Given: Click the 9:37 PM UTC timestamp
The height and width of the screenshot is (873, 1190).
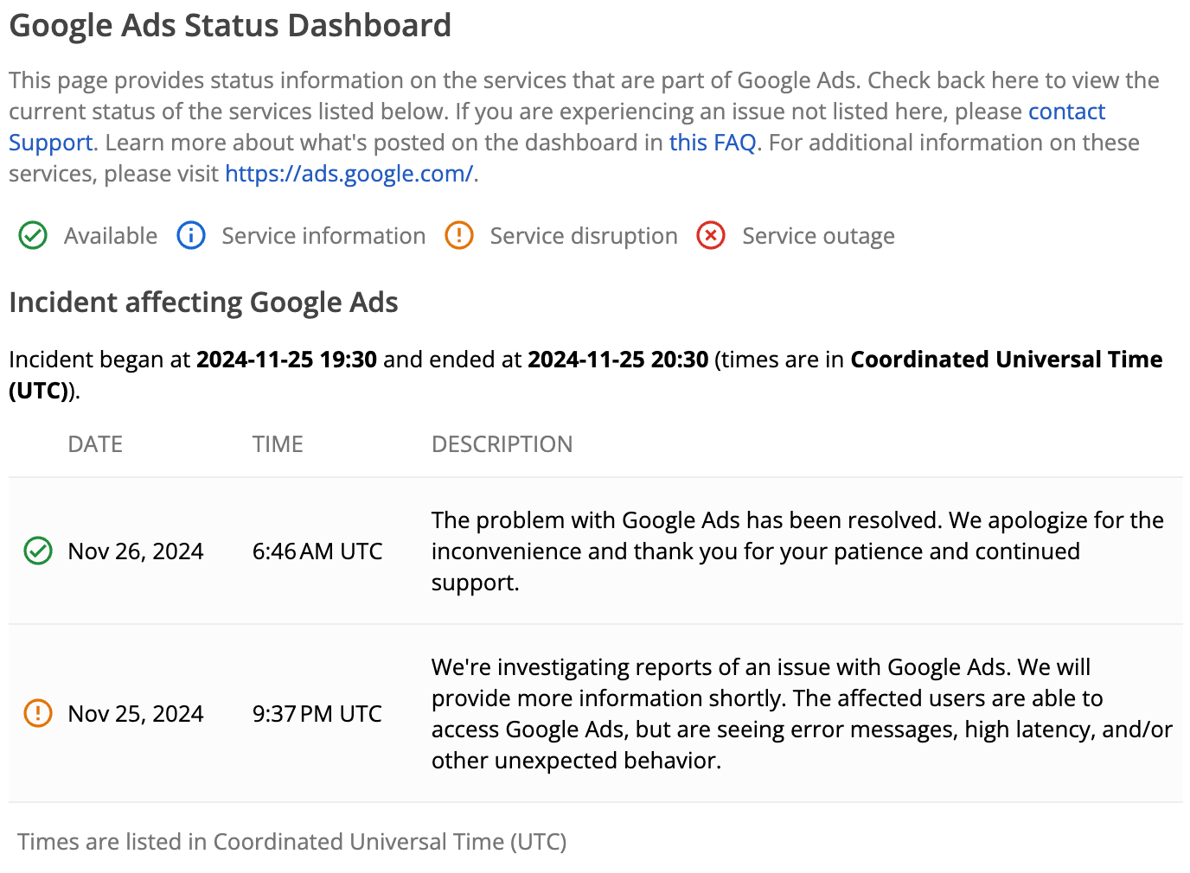Looking at the screenshot, I should (317, 713).
